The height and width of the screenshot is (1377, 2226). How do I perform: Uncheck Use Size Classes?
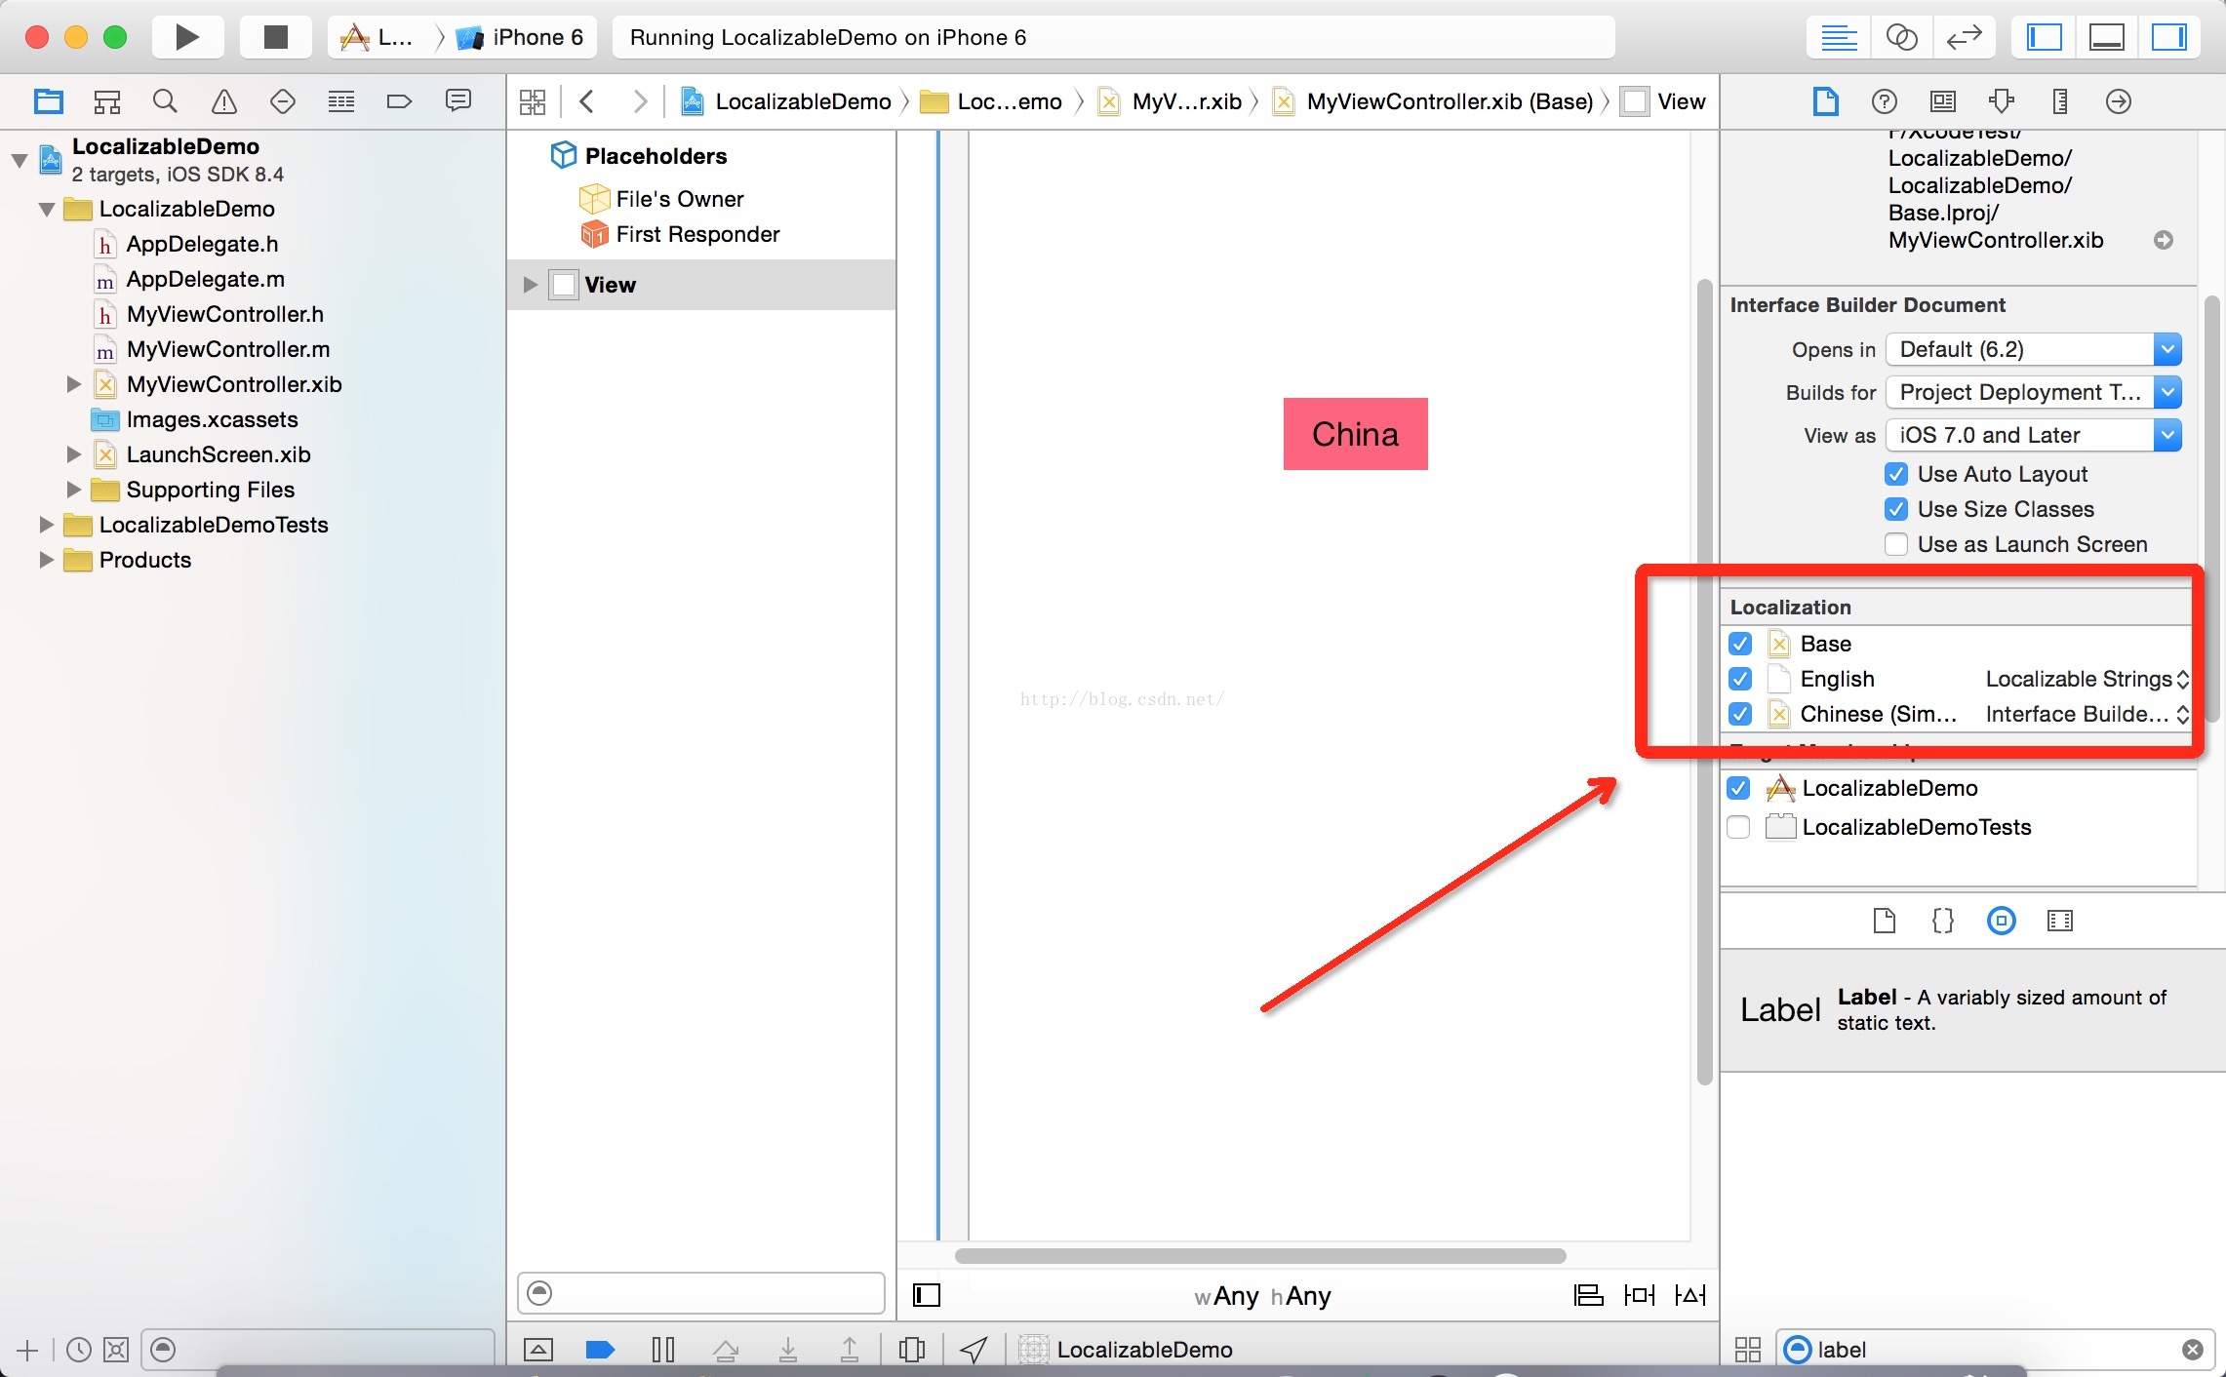pos(1896,509)
